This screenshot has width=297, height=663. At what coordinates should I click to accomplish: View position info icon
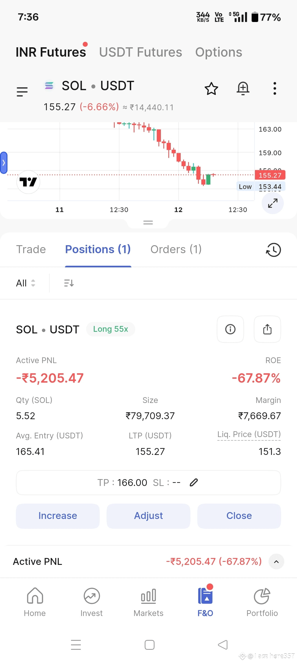(x=230, y=329)
